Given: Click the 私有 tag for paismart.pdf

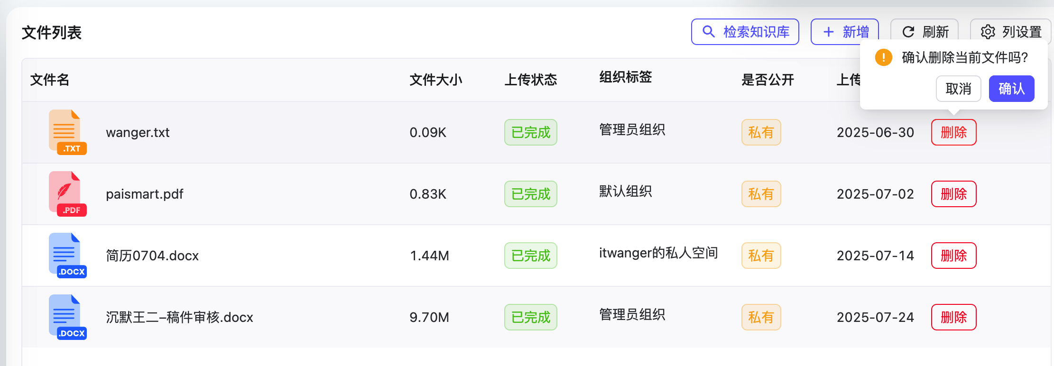Looking at the screenshot, I should tap(761, 194).
